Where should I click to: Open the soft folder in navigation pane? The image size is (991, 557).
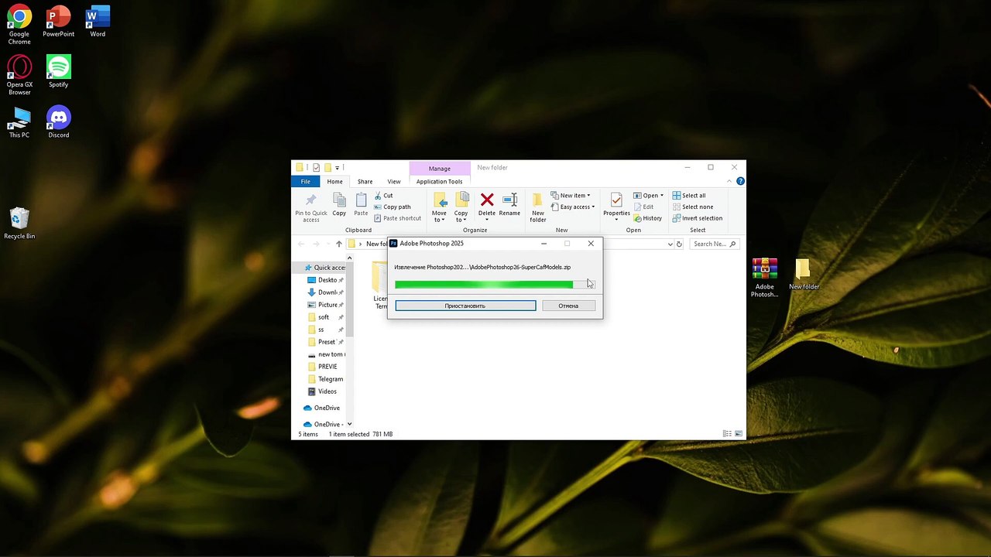[x=324, y=317]
